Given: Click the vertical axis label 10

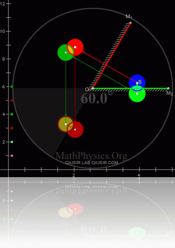Looking at the screenshot, I should coord(3,31).
